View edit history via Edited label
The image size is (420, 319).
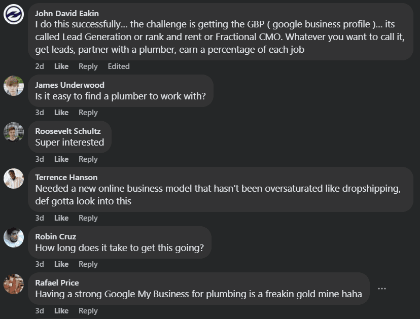(119, 66)
